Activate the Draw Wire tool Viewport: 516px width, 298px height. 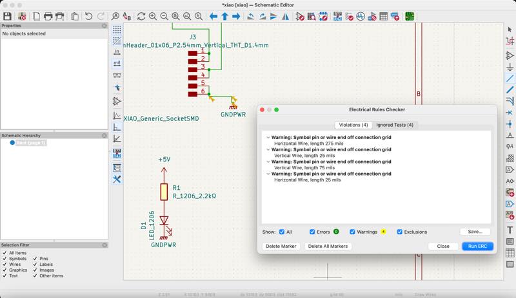point(510,78)
